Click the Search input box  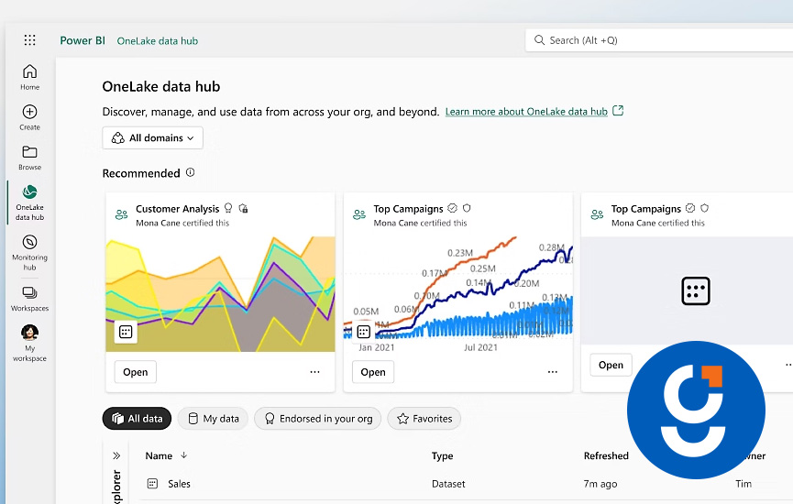[660, 40]
